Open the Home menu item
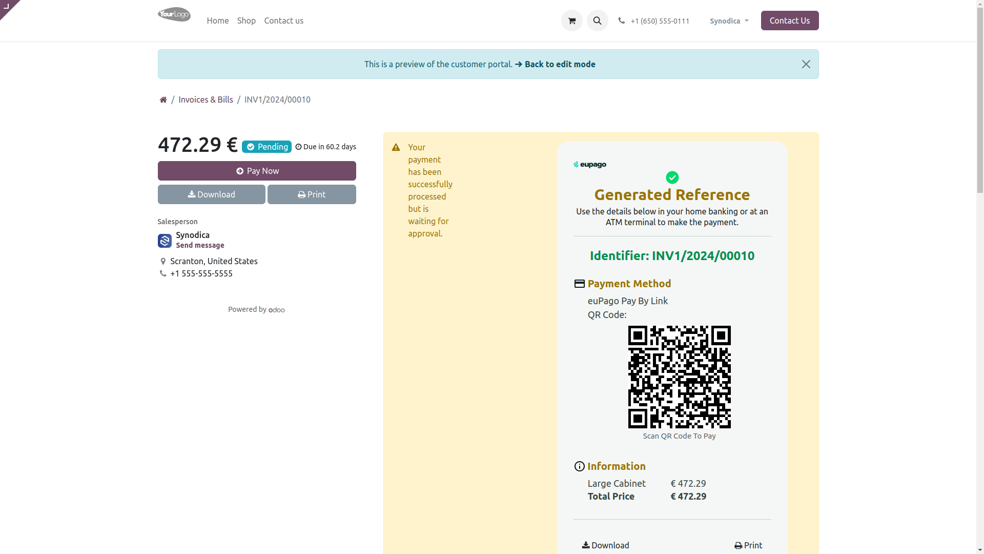The height and width of the screenshot is (554, 984). point(218,21)
